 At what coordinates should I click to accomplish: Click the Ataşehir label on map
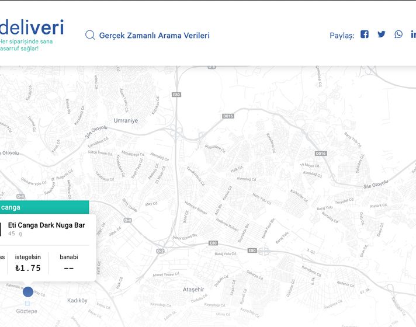(x=193, y=290)
